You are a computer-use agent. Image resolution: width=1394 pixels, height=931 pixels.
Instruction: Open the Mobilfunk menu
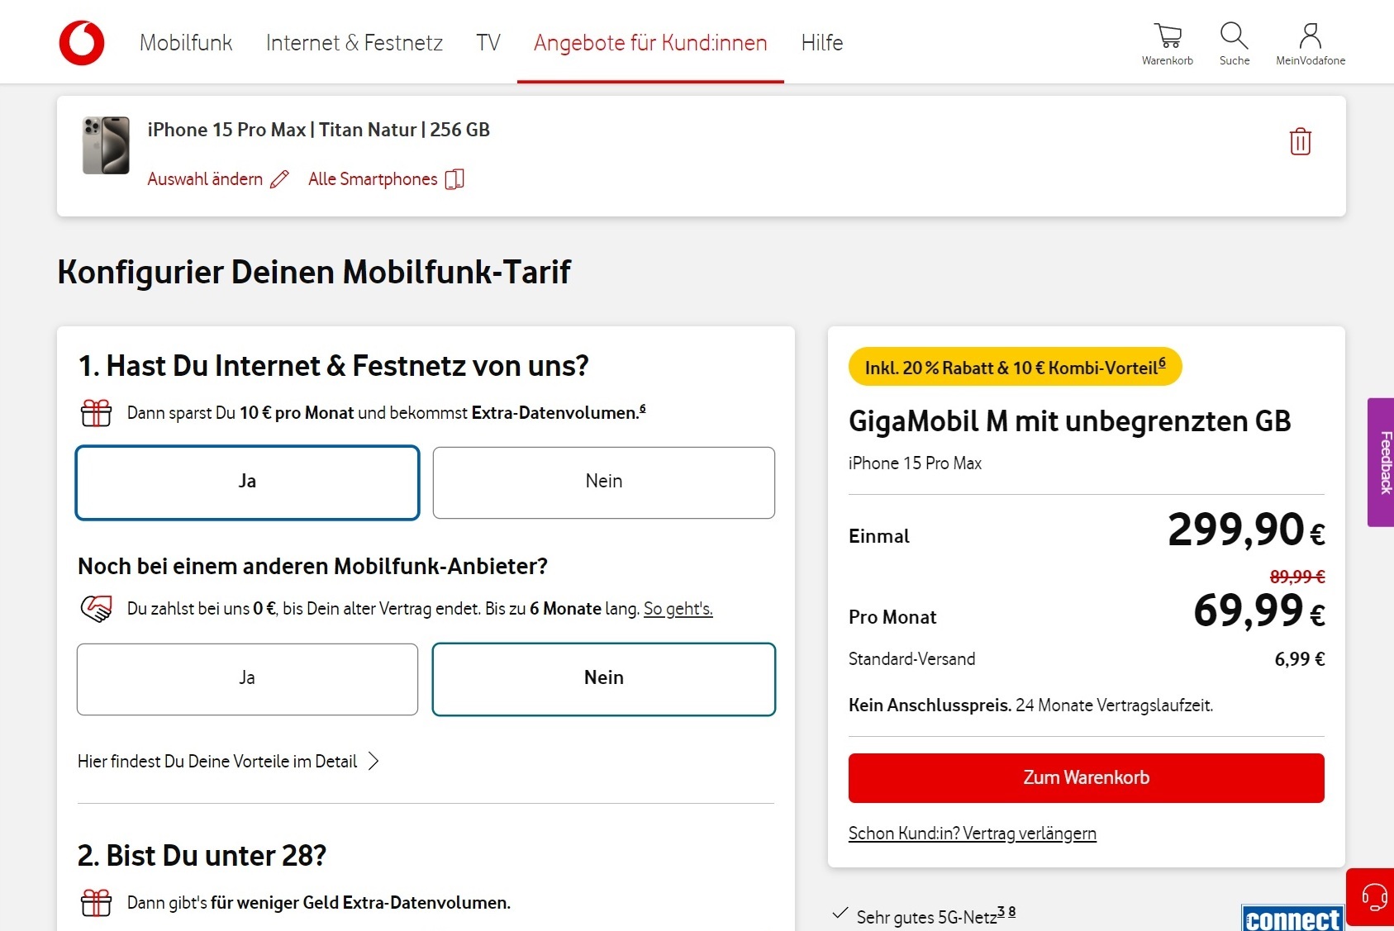pos(186,43)
